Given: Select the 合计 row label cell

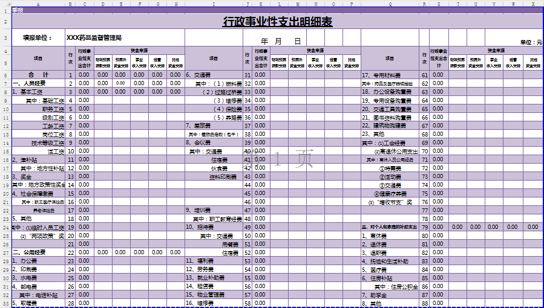Looking at the screenshot, I should (x=38, y=75).
